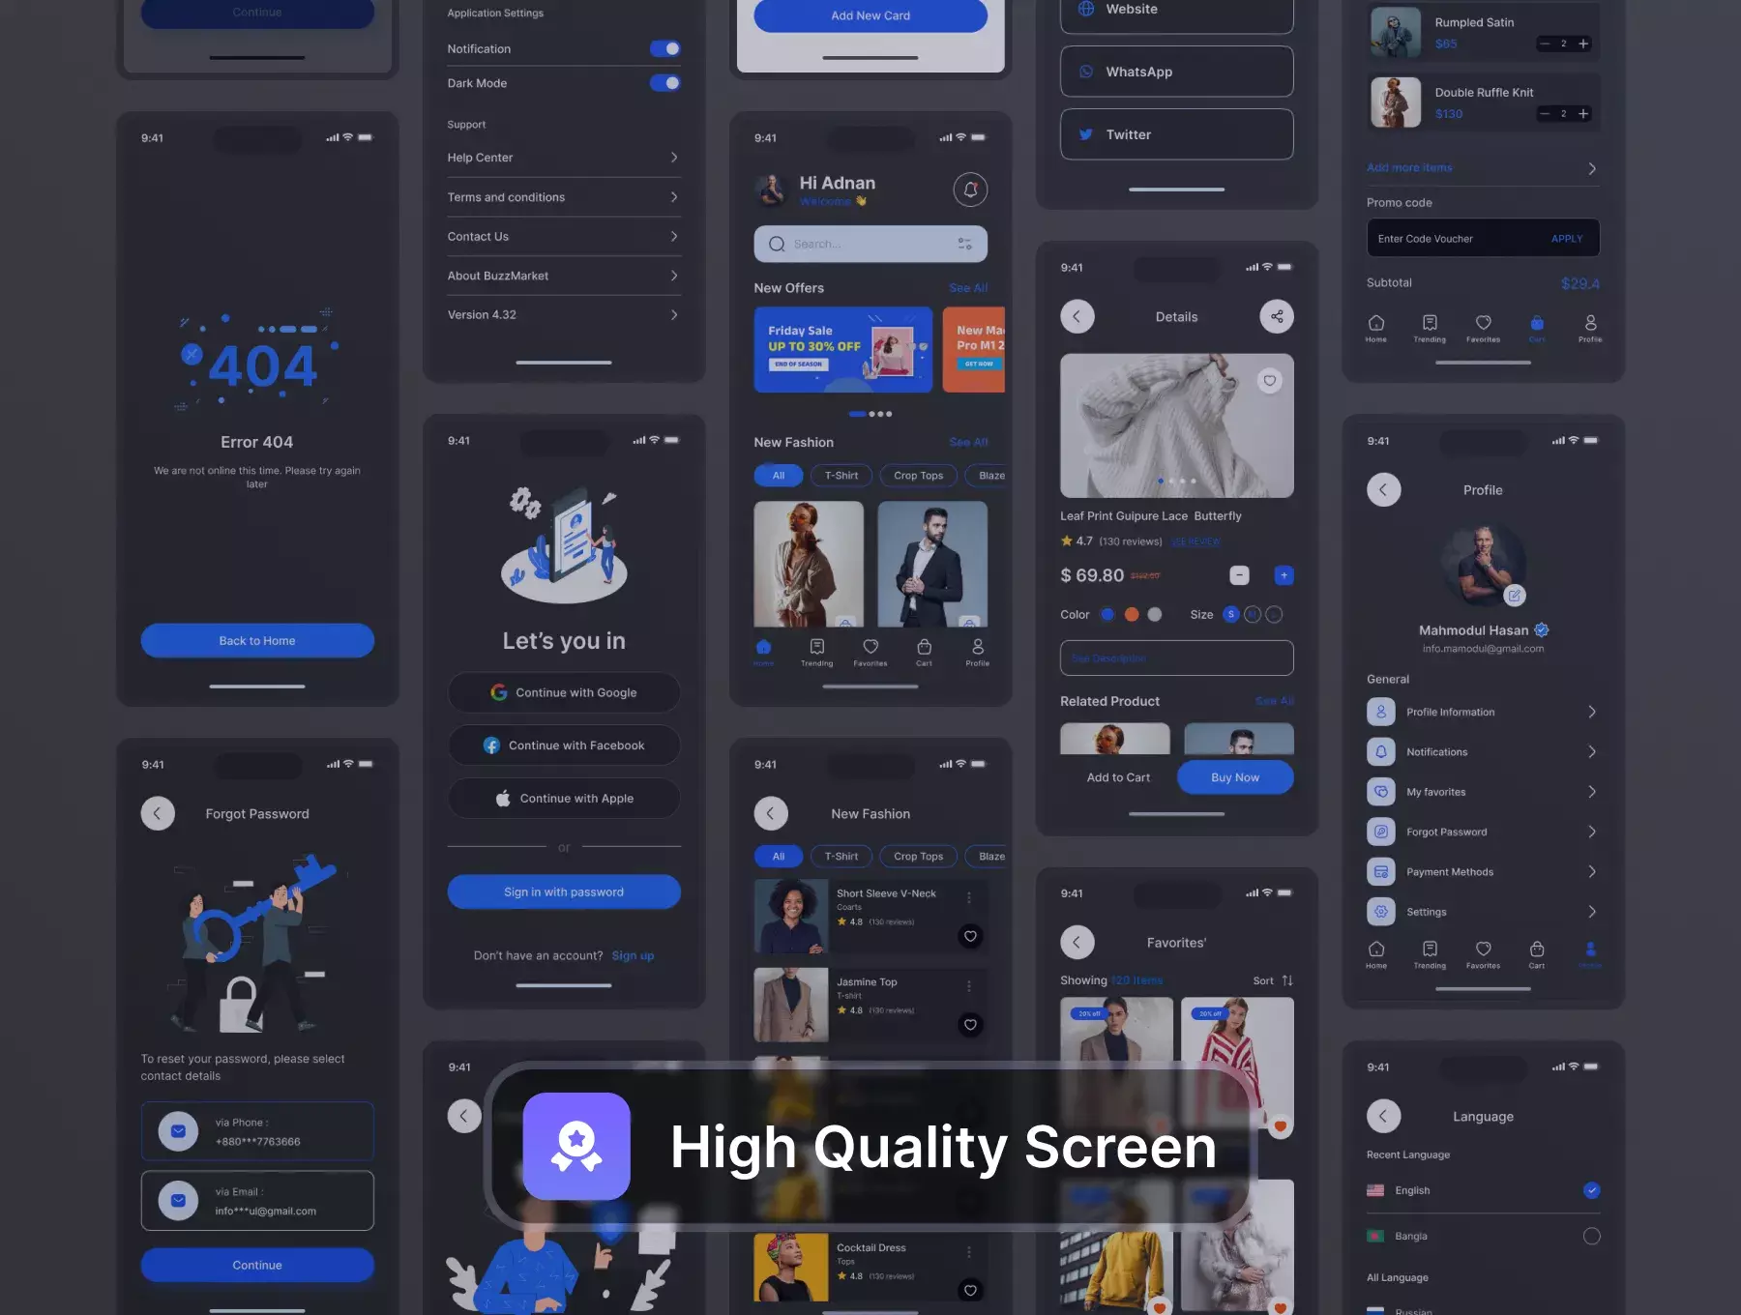The width and height of the screenshot is (1741, 1315).
Task: Go back from Forgot Password screen
Action: 158,813
